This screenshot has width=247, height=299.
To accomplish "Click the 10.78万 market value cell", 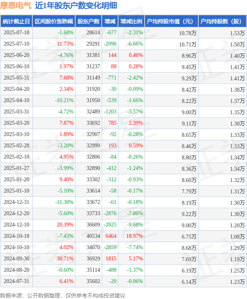I will (x=188, y=33).
